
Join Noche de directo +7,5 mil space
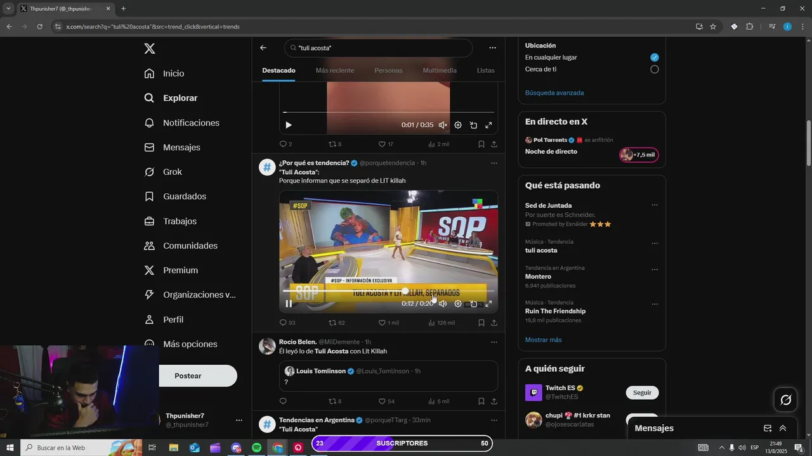(x=639, y=155)
